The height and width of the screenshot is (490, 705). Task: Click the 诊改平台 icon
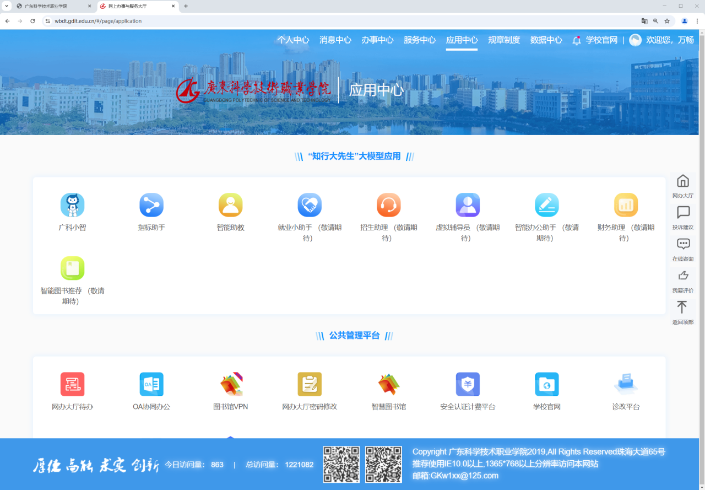(626, 384)
